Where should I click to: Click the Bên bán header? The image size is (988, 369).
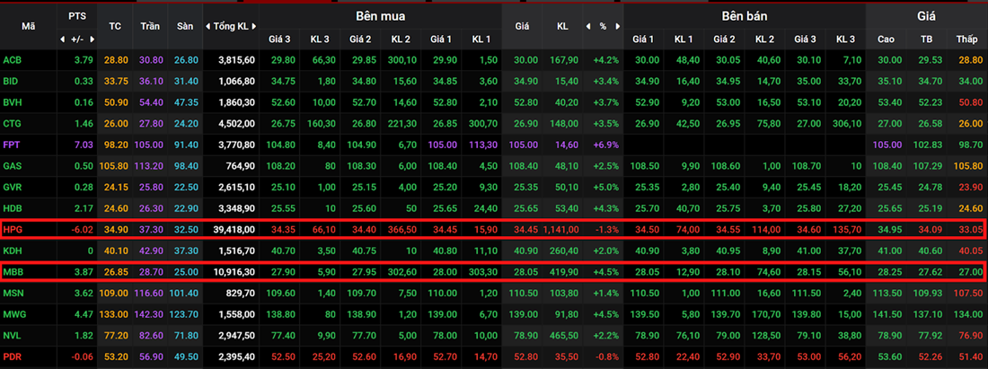click(743, 17)
